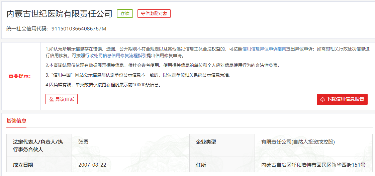Click notice 4 about 前10000条信息

tap(103, 85)
